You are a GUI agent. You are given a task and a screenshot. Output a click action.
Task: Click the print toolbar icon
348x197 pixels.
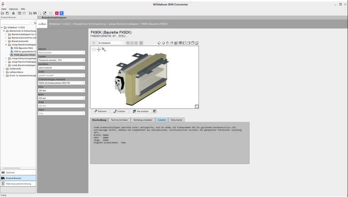pyautogui.click(x=13, y=13)
